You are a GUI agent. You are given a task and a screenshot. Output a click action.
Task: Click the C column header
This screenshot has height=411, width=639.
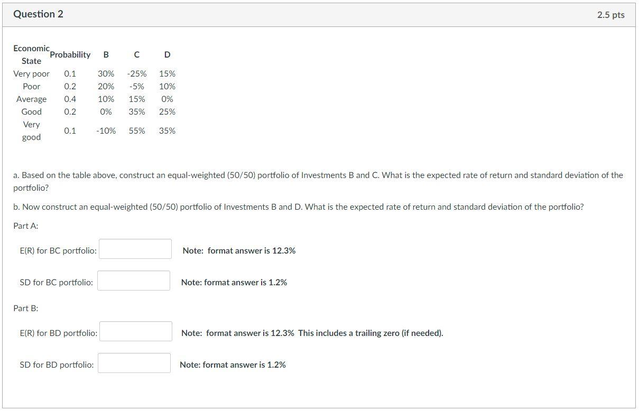tap(136, 54)
